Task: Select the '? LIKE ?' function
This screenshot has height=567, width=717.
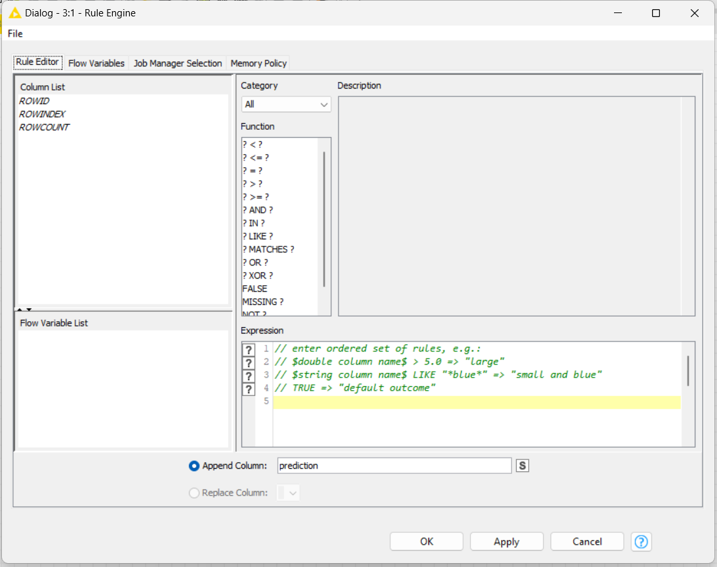Action: point(258,237)
